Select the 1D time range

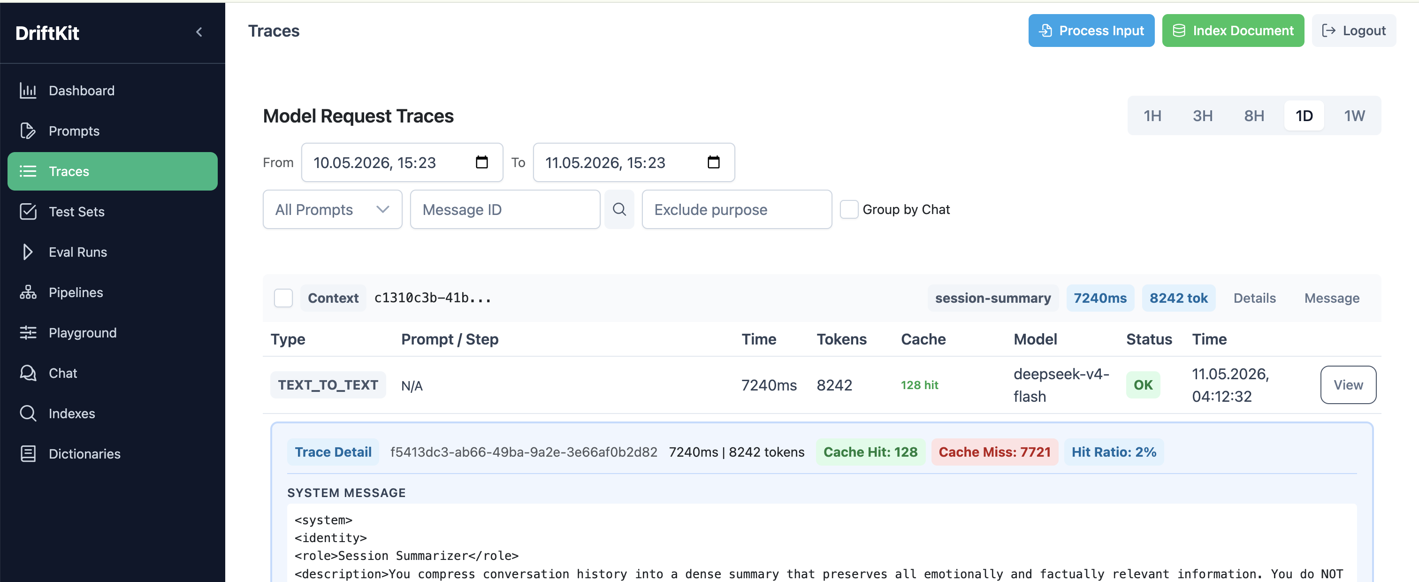click(1304, 116)
